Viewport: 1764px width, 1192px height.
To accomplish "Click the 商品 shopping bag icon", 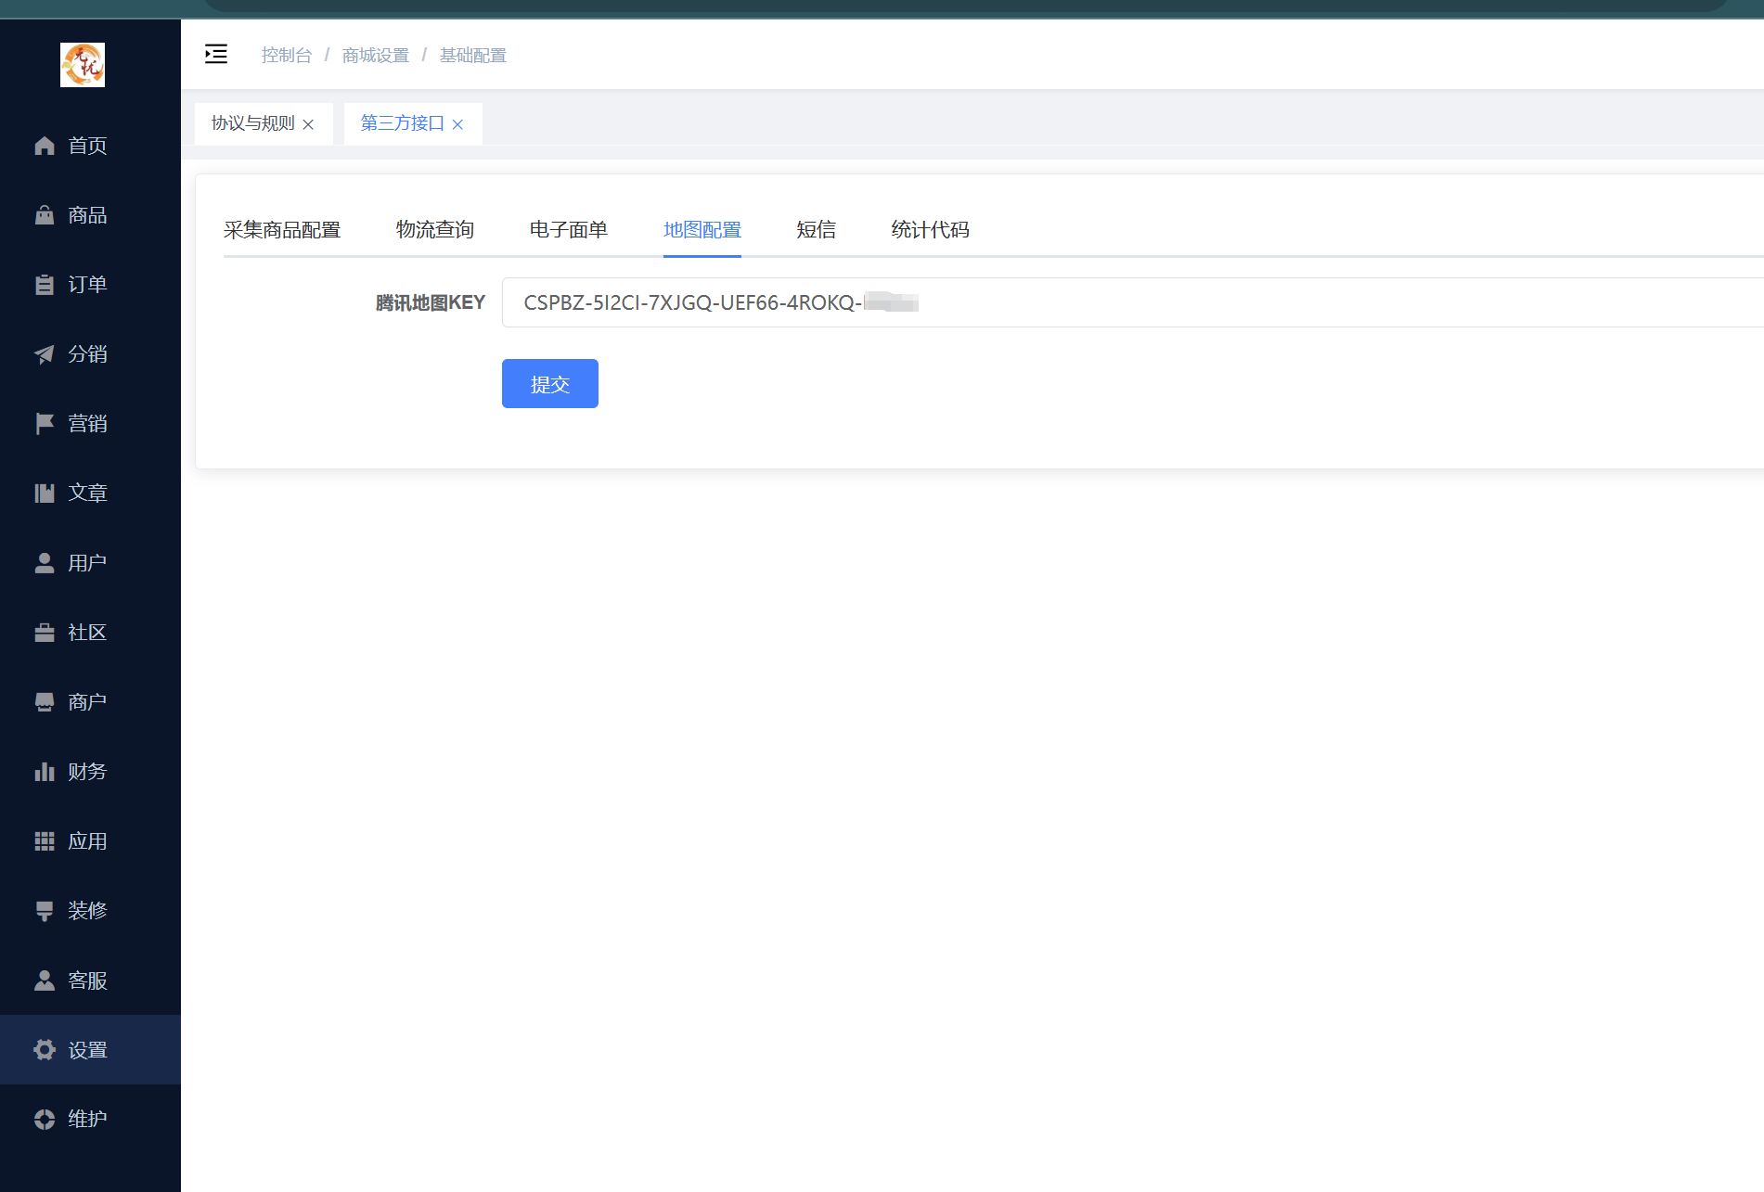I will pyautogui.click(x=45, y=215).
